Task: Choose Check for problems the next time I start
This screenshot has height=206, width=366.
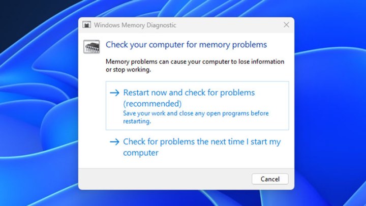Action: [201, 142]
